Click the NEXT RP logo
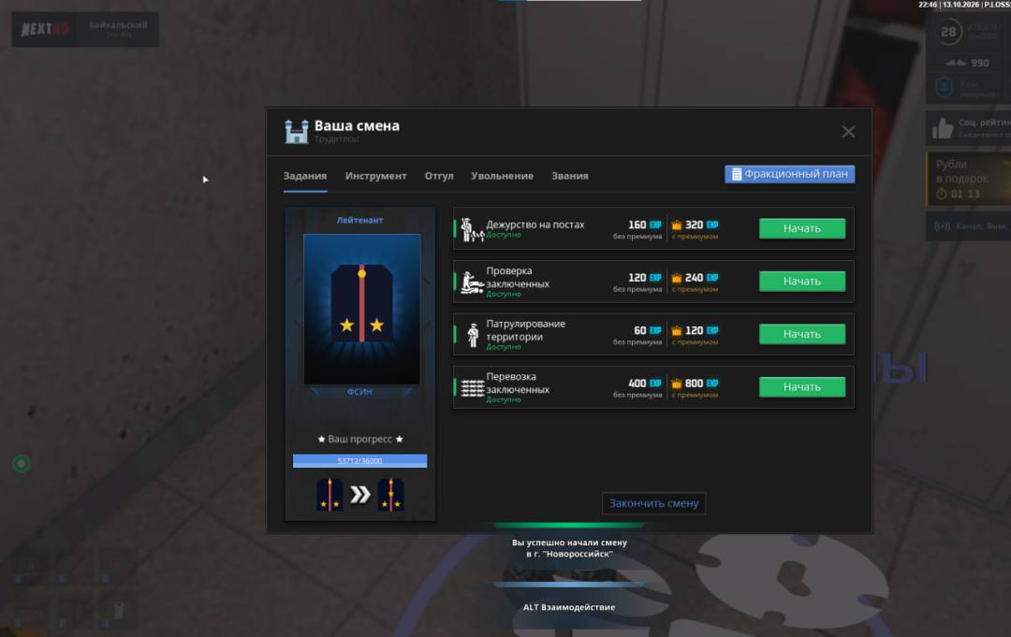Viewport: 1011px width, 637px height. click(45, 30)
